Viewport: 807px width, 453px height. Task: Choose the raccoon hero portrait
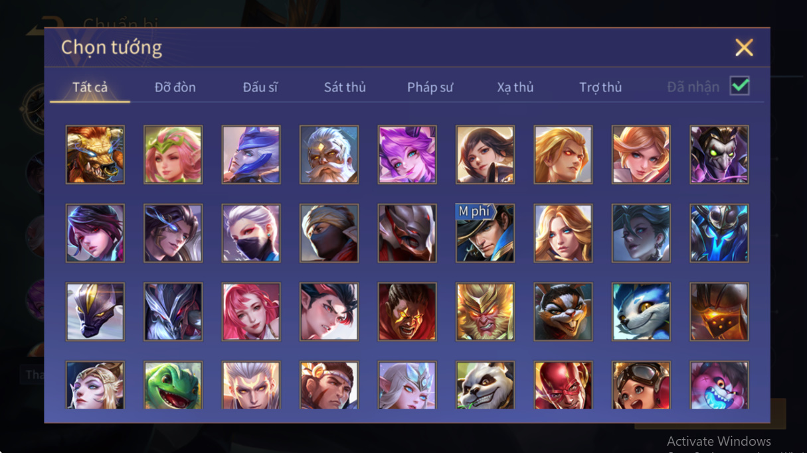[x=563, y=311]
